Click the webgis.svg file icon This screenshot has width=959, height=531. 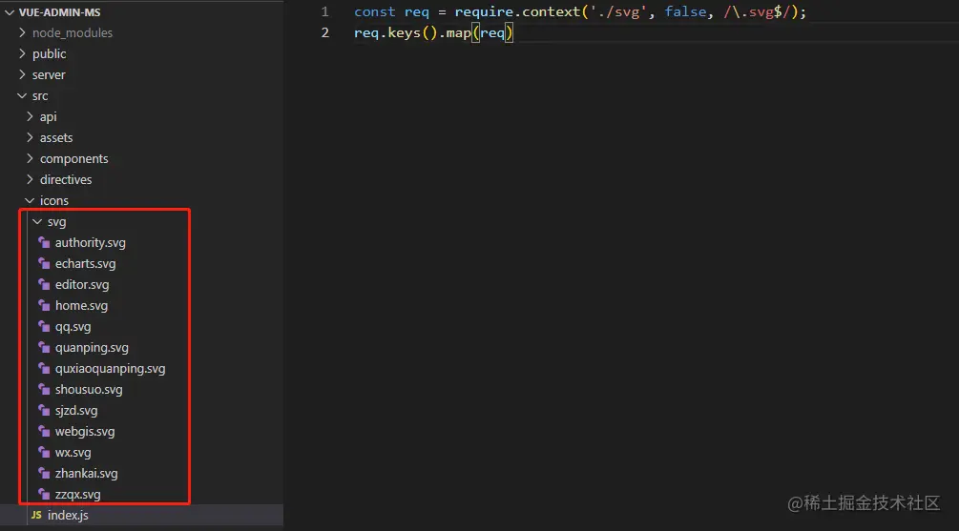(44, 432)
